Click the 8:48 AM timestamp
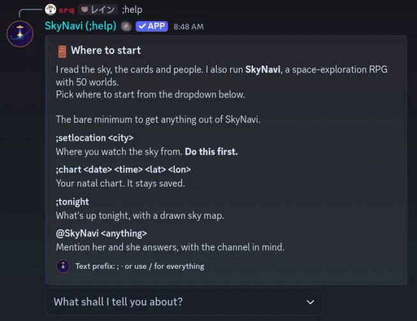This screenshot has width=417, height=321. pyautogui.click(x=189, y=27)
